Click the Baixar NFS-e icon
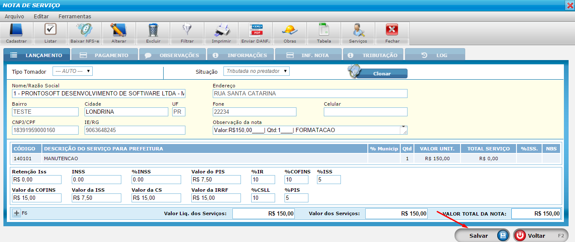Viewport: 575px width, 242px height. 85,30
